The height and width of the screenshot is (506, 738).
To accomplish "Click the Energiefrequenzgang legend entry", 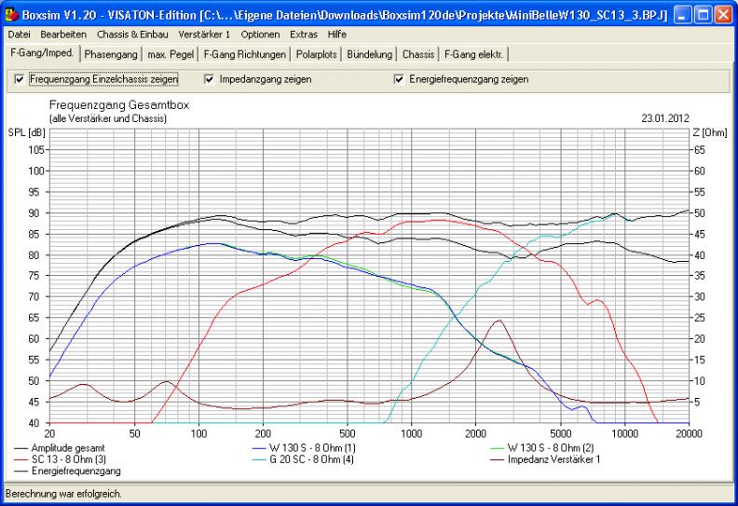I will [68, 472].
